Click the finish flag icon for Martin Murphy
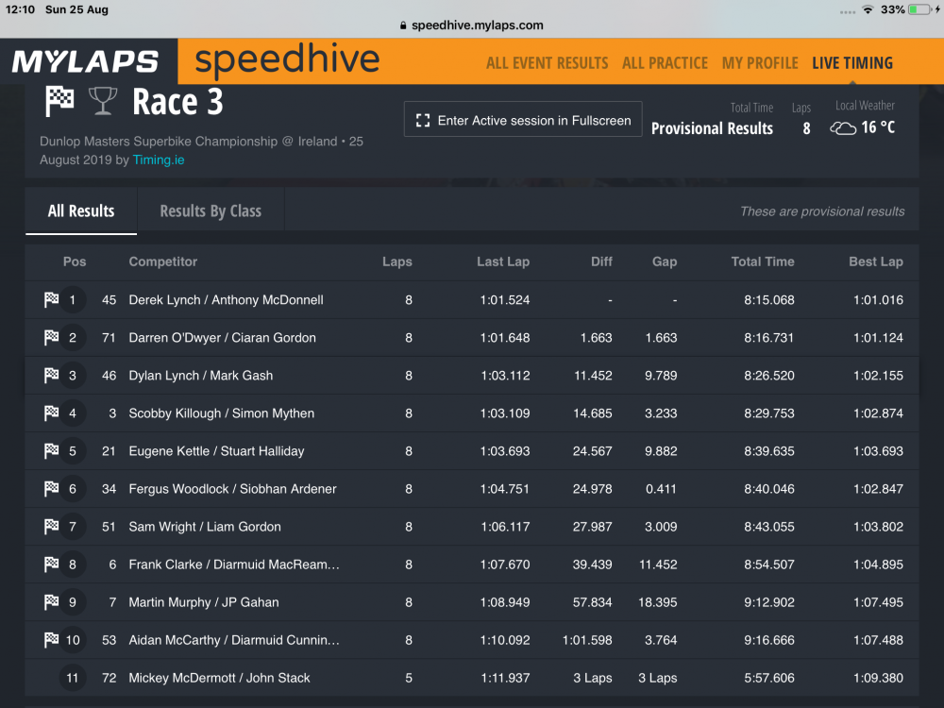This screenshot has height=708, width=944. 52,602
